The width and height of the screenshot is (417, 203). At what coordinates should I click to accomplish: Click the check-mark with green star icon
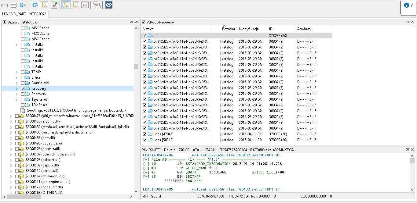54,5
